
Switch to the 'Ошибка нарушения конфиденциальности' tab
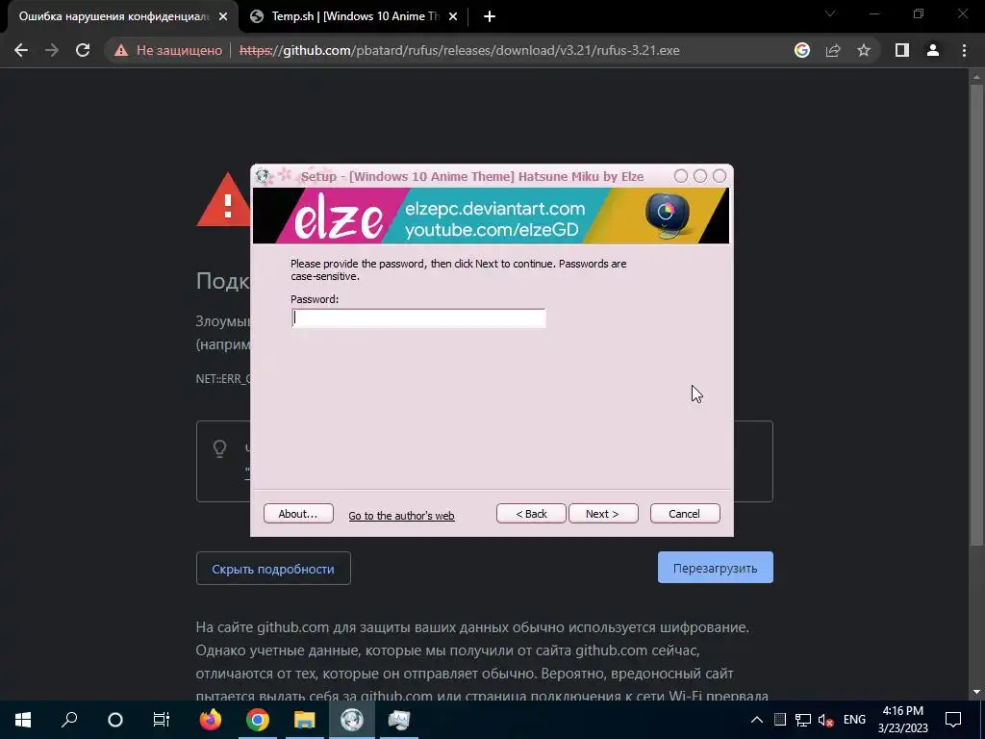(114, 16)
